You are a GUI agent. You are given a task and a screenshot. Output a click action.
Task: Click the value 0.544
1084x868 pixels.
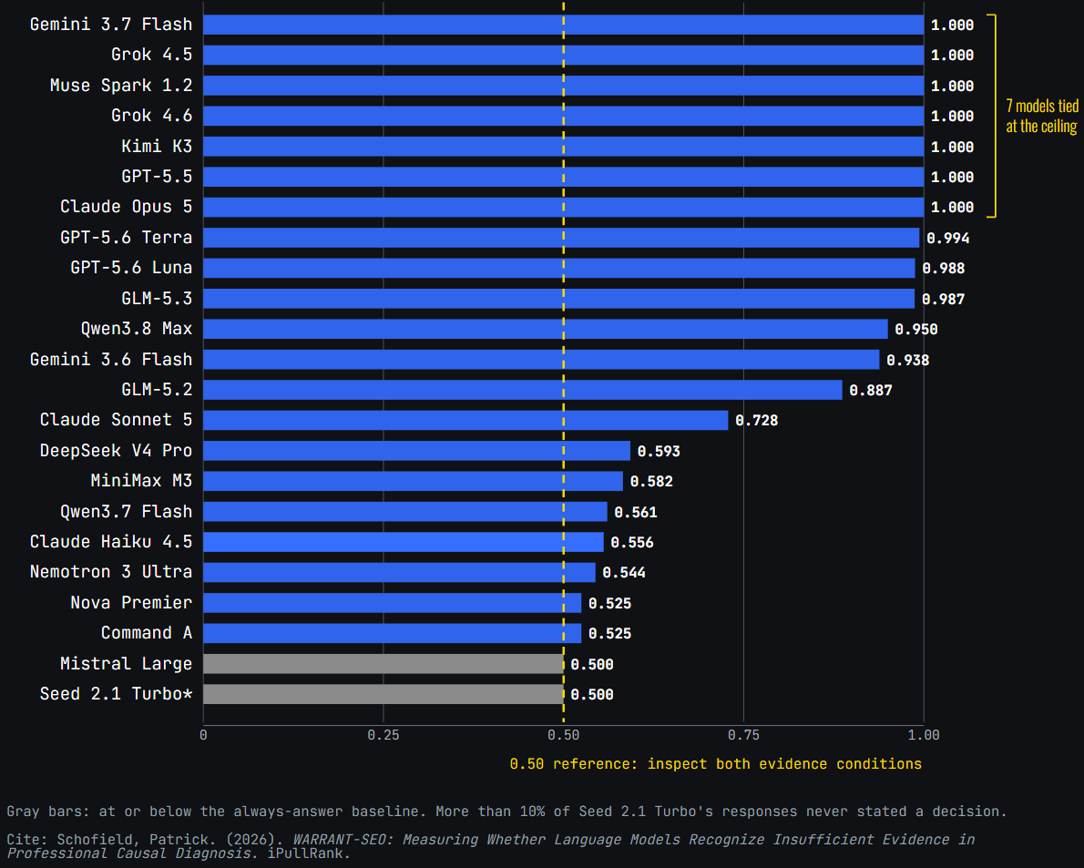(624, 573)
